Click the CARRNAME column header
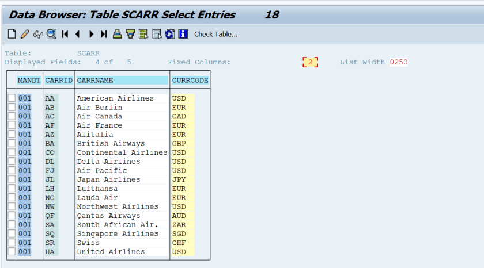Viewport: 484px width, 268px height. pyautogui.click(x=122, y=81)
